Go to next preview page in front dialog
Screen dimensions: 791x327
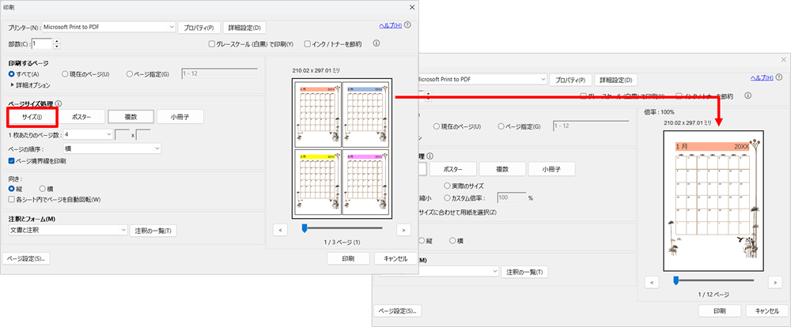click(403, 230)
